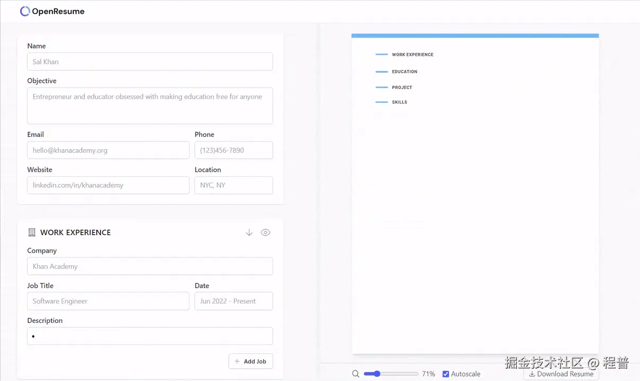Focus the Name input field
640x381 pixels.
click(150, 62)
